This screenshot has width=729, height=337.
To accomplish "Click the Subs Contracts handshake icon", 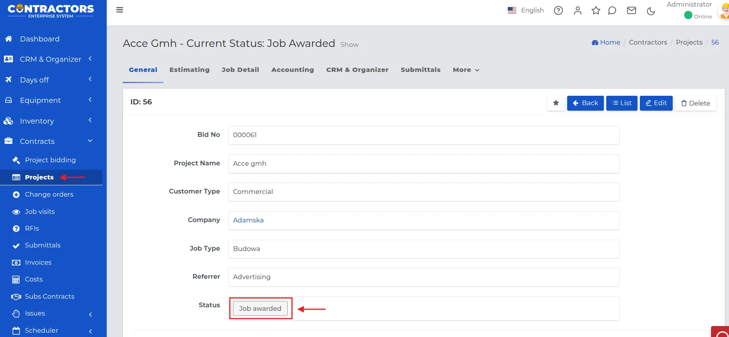I will point(16,297).
